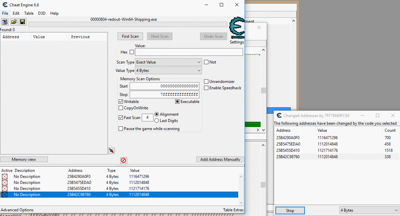Click the scan Value input field

point(189,52)
